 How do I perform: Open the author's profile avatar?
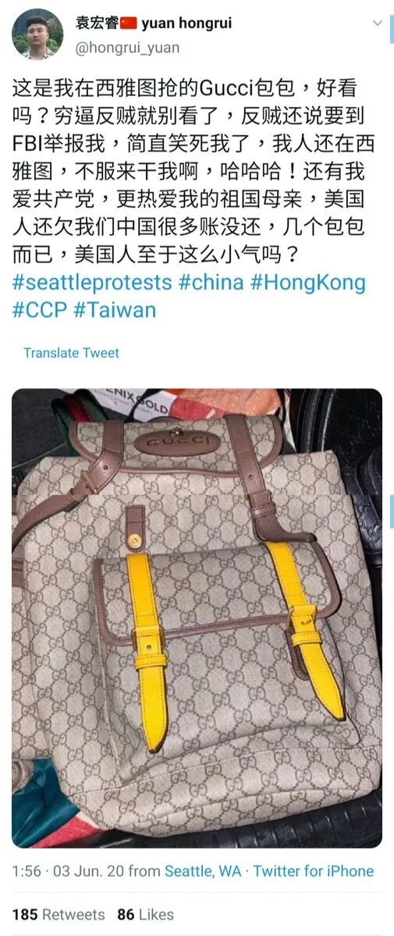pyautogui.click(x=37, y=34)
